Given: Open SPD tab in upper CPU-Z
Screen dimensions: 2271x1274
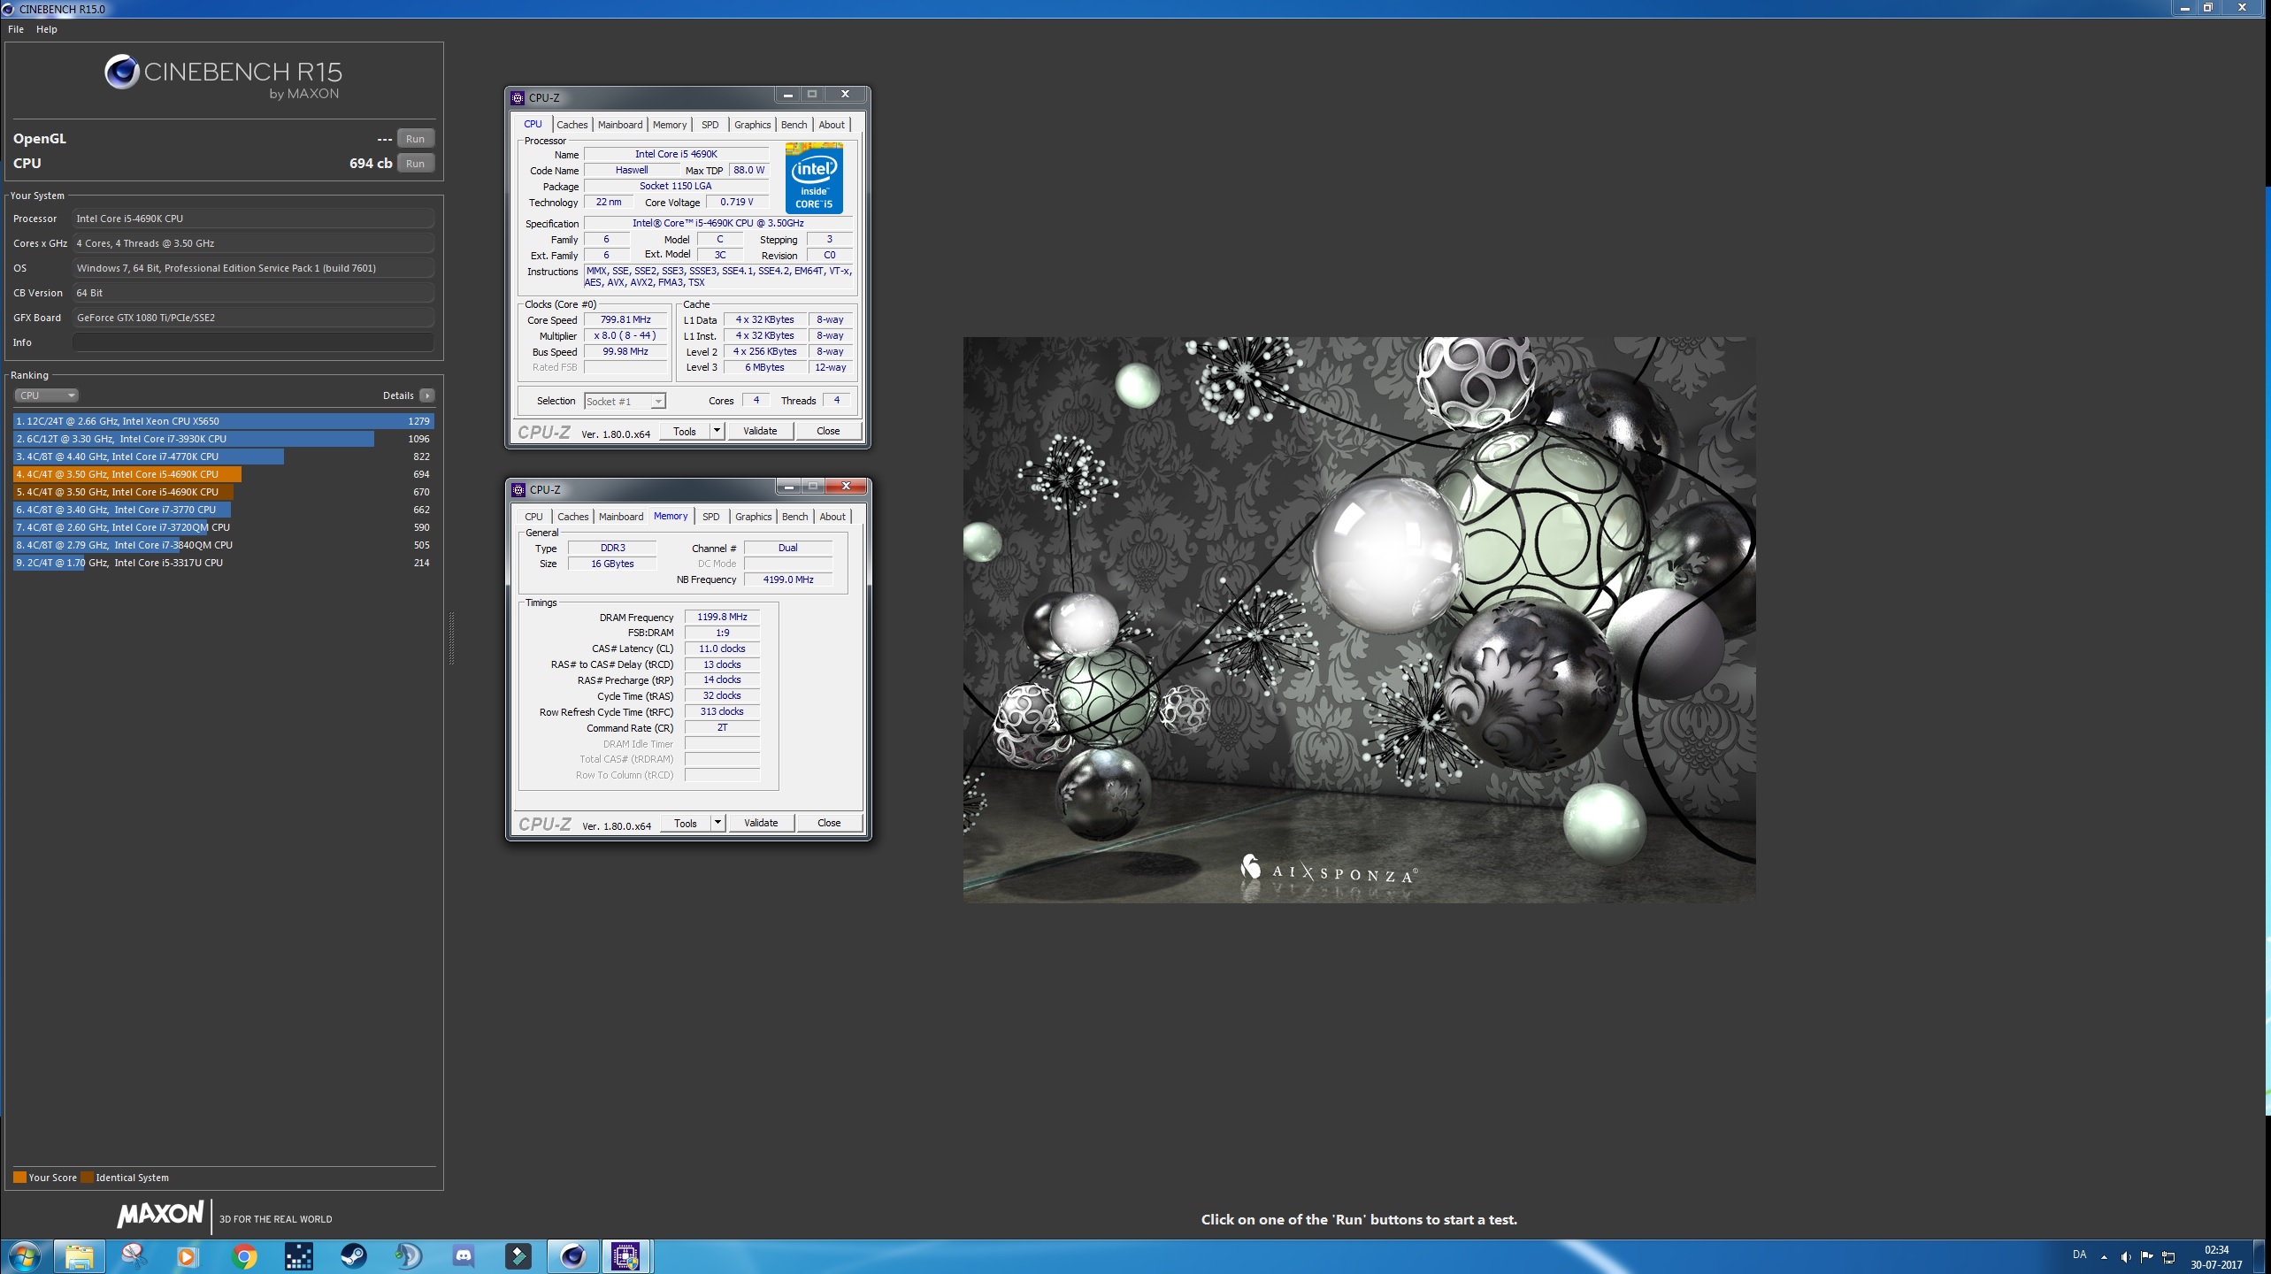Looking at the screenshot, I should click(710, 125).
